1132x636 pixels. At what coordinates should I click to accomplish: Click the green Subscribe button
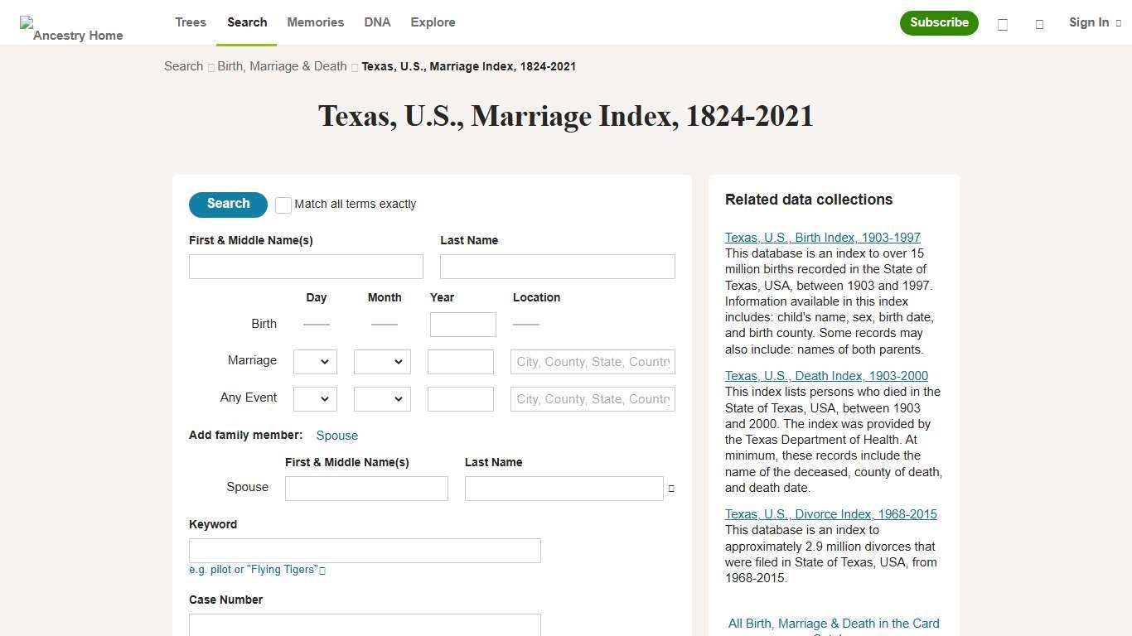click(938, 22)
